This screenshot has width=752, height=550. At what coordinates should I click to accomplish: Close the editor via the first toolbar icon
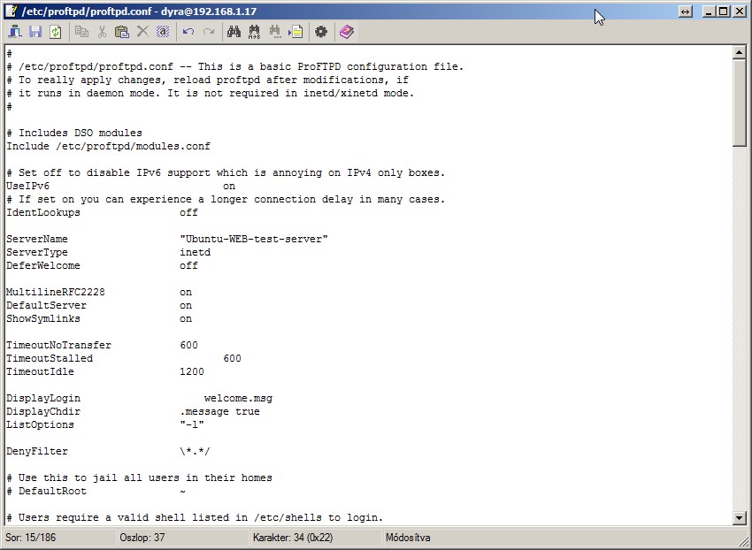[x=15, y=32]
